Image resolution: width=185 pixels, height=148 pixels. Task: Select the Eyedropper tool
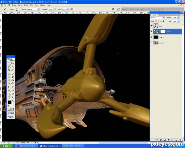[13, 94]
